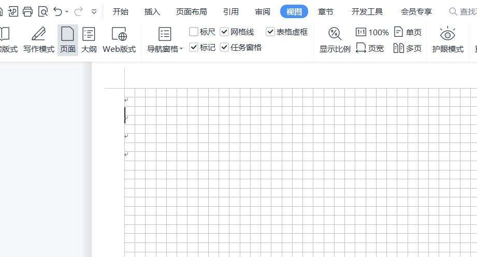Switch to 大纲 outline view
Viewport: 477px width, 257px height.
[89, 39]
